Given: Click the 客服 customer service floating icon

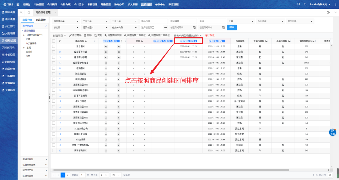Looking at the screenshot, I should [332, 132].
